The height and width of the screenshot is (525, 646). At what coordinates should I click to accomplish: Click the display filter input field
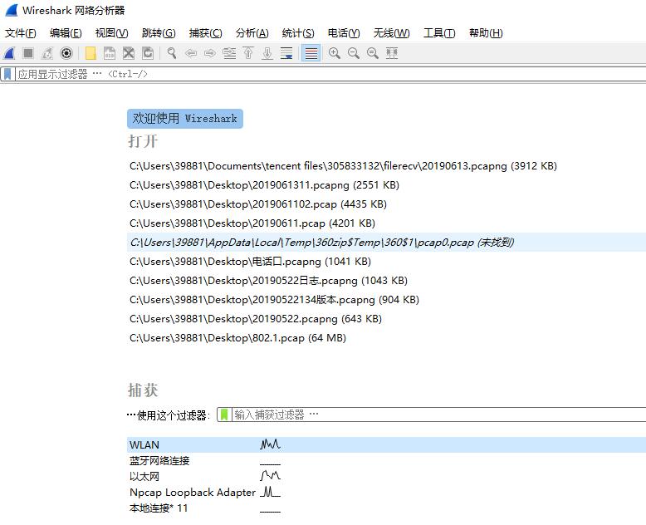[x=332, y=74]
